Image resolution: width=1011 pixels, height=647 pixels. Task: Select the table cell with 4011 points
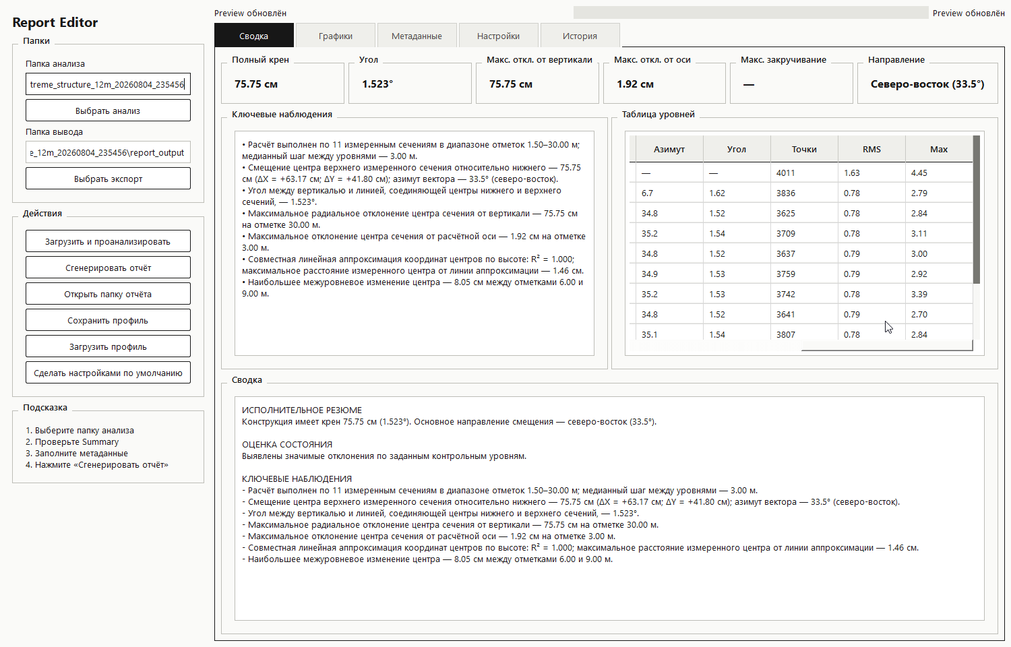tap(804, 173)
